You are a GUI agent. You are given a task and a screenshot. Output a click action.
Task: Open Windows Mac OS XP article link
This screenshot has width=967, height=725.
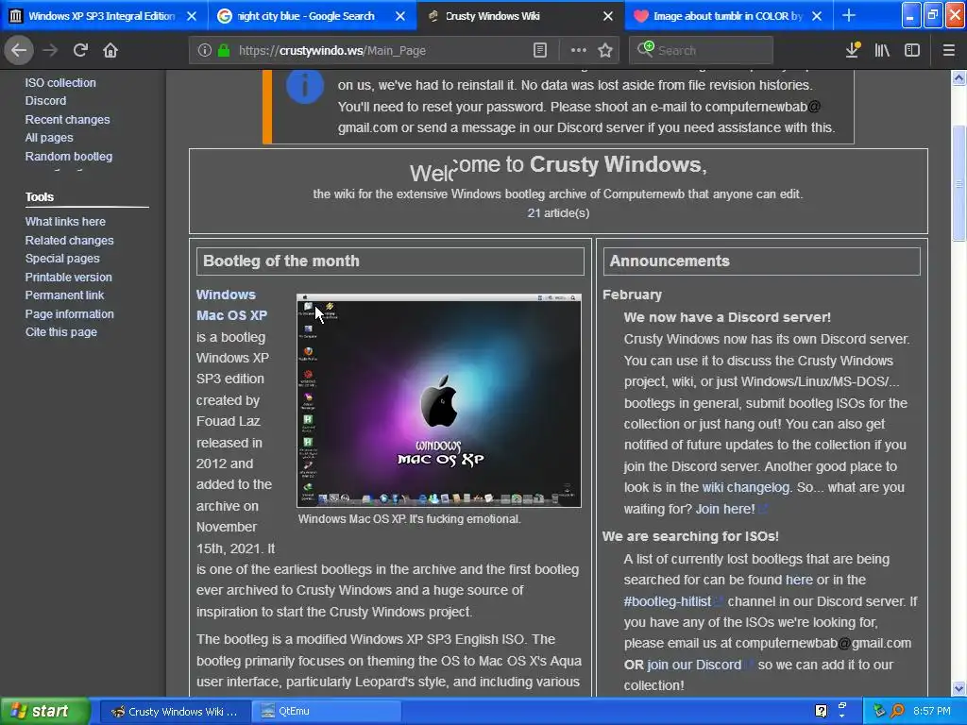click(232, 305)
